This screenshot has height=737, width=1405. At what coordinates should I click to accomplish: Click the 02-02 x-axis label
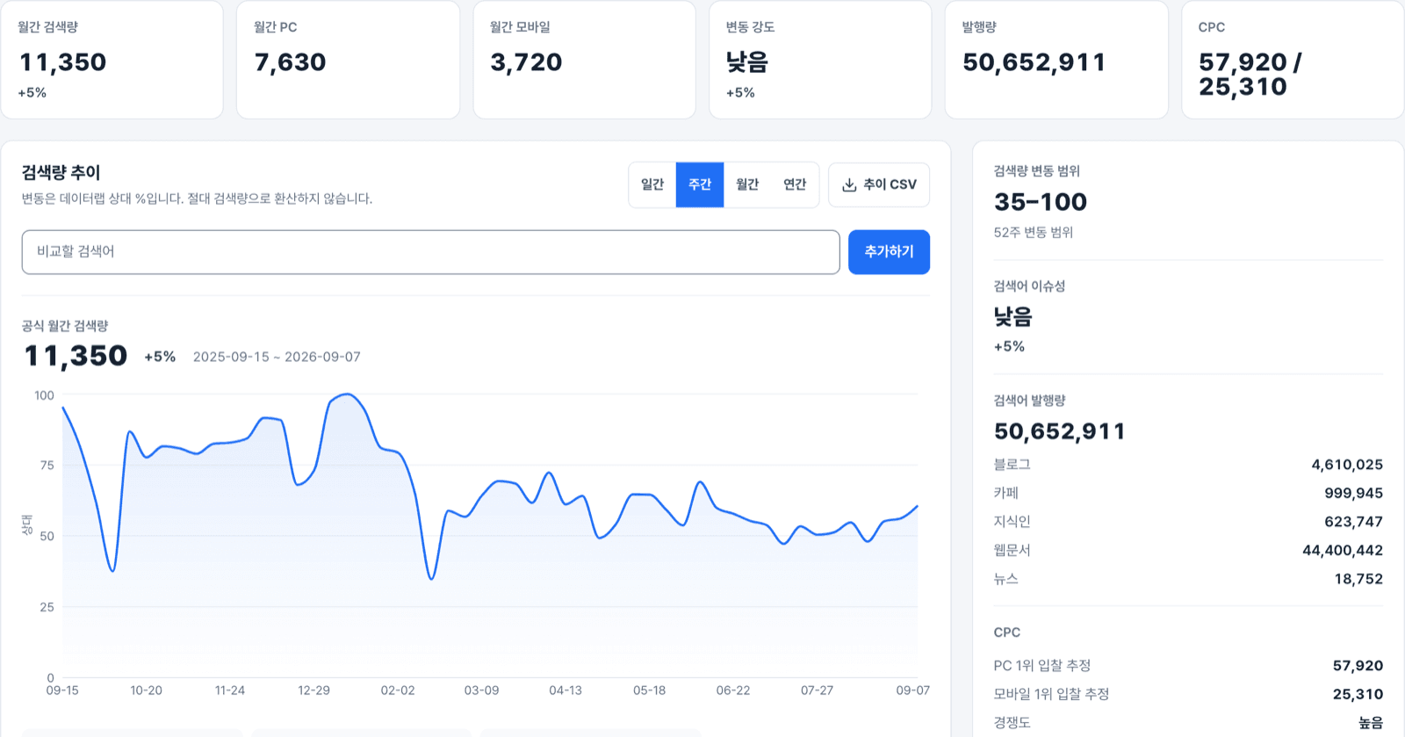click(398, 690)
